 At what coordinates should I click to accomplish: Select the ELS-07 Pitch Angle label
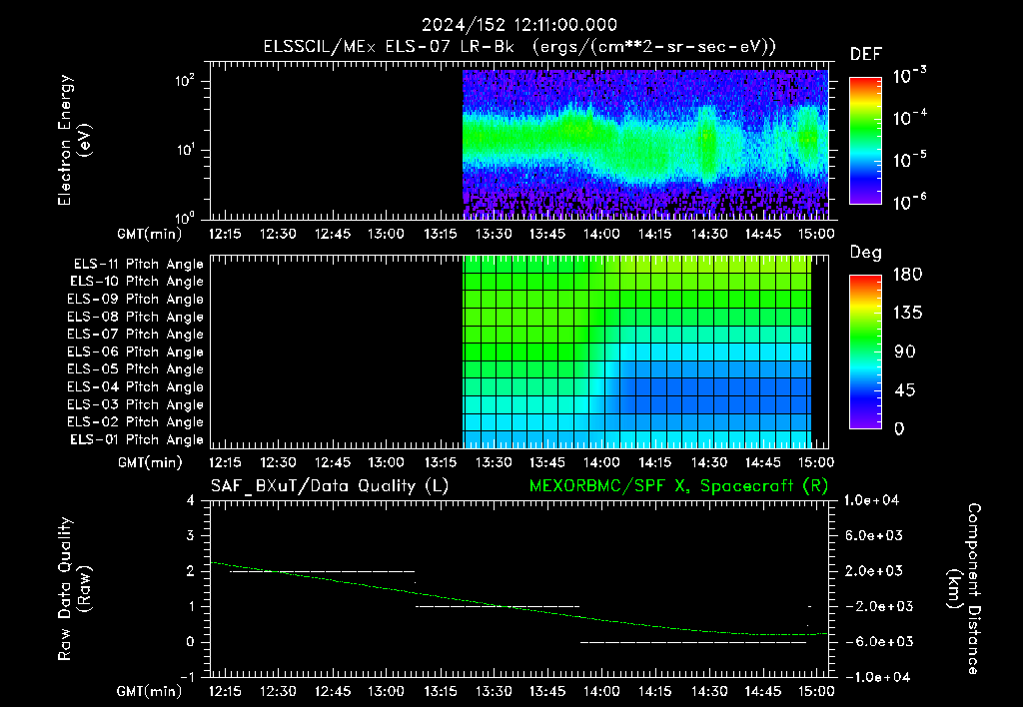(135, 334)
